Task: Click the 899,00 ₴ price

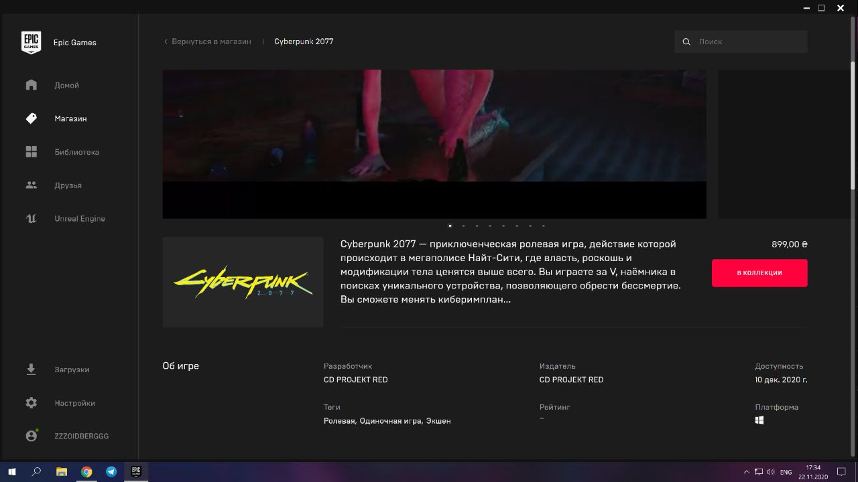Action: (790, 244)
